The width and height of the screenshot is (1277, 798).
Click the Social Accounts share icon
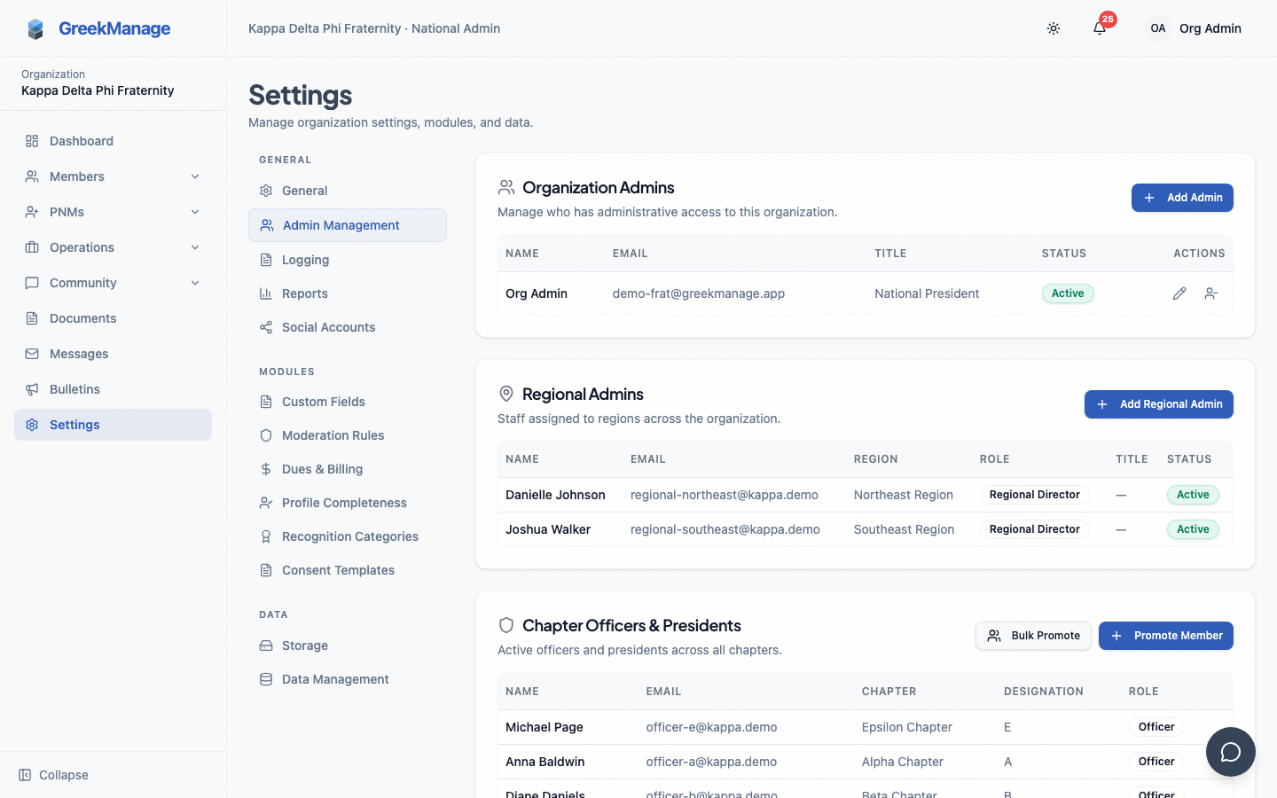click(266, 327)
